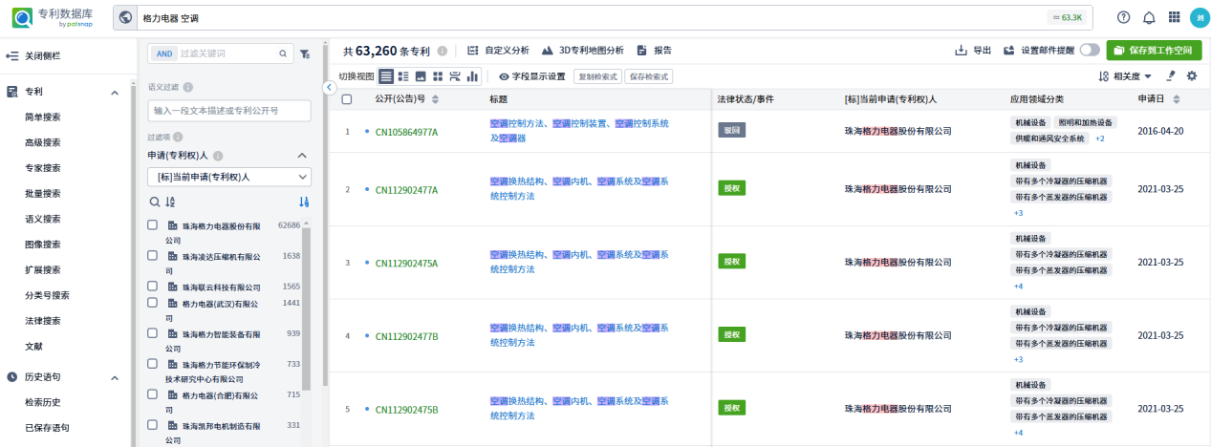This screenshot has width=1211, height=447.
Task: Check the box for 珠海凌达压缩机有限公司
Action: click(x=152, y=256)
